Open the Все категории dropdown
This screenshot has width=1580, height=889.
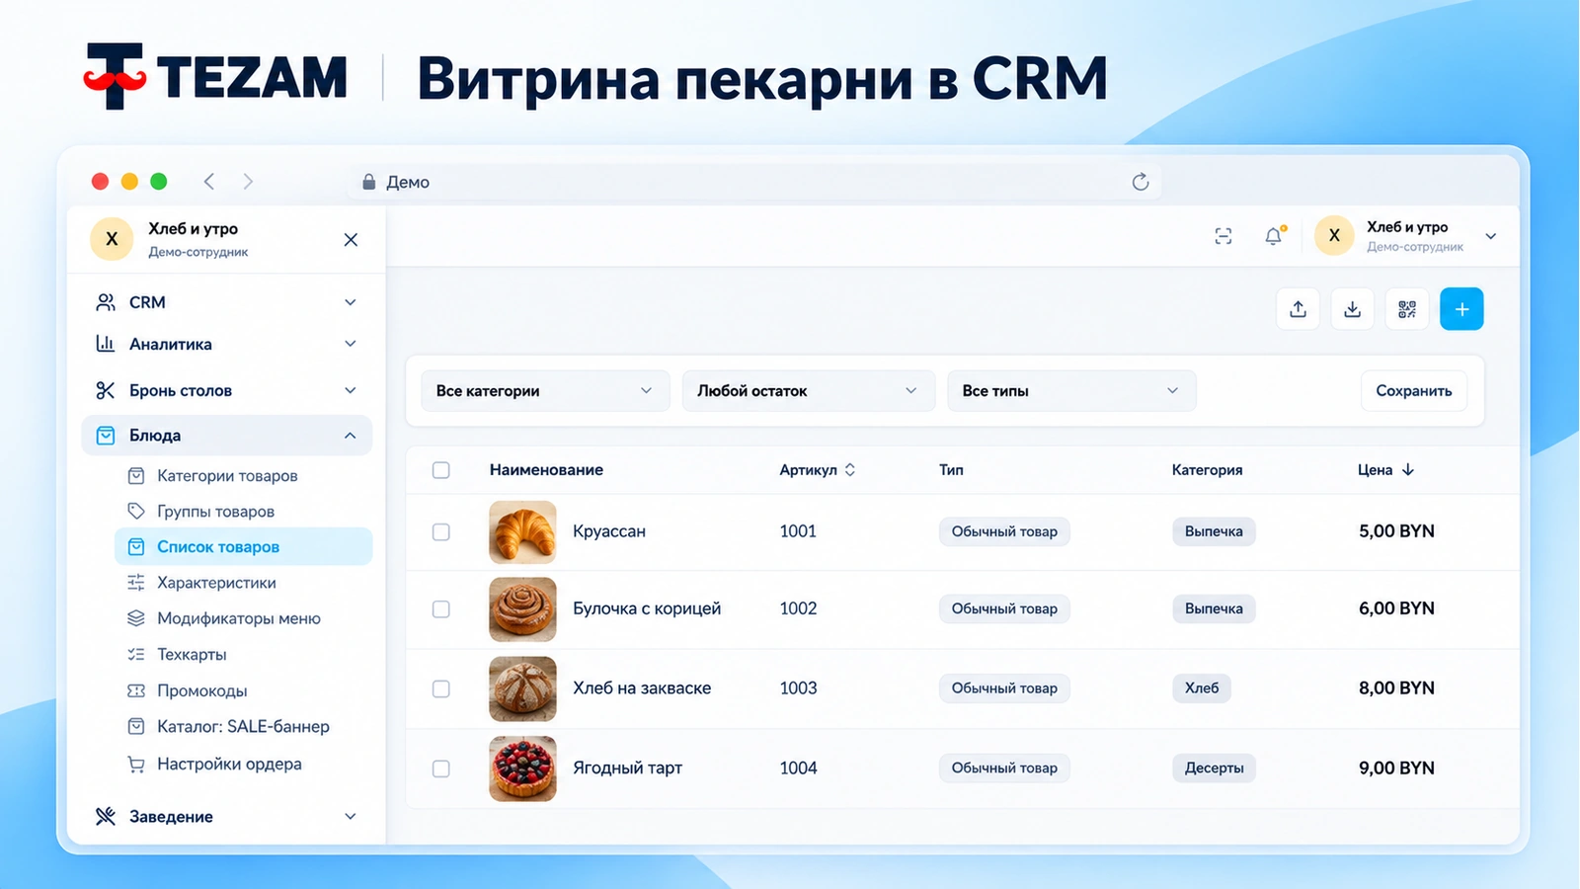tap(545, 391)
